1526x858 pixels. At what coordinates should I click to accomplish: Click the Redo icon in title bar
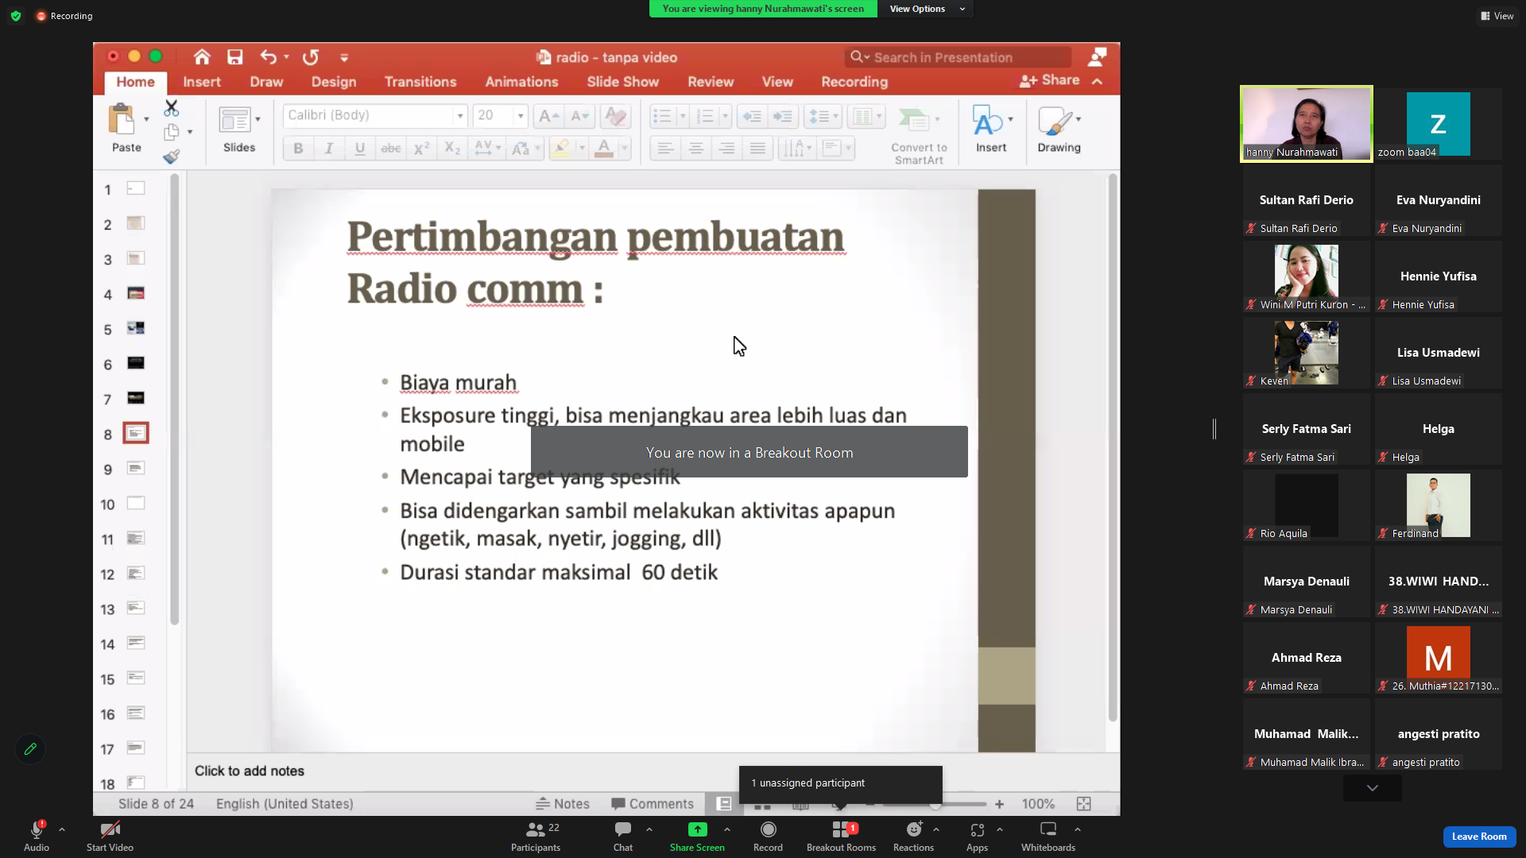tap(311, 57)
